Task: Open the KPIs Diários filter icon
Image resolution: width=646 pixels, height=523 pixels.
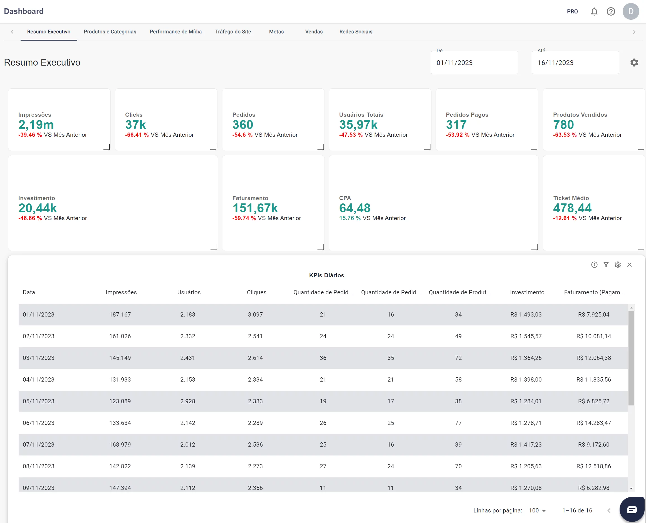Action: click(x=606, y=265)
